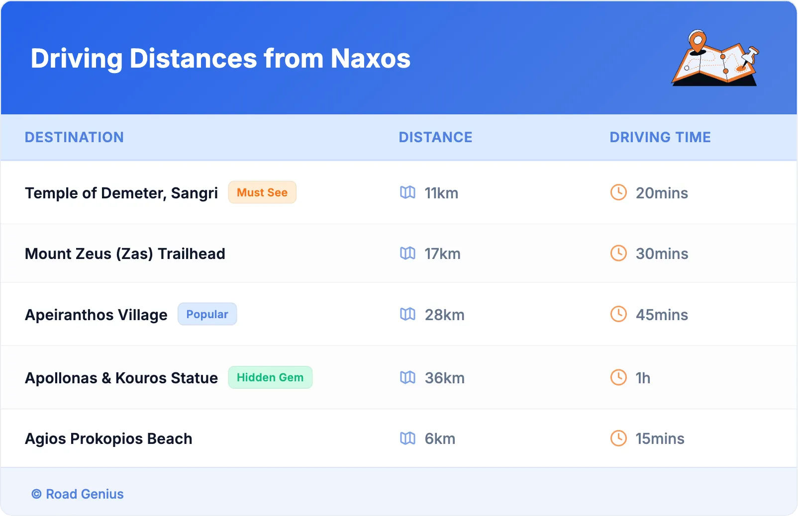Click map icon beside 36km

click(x=407, y=378)
